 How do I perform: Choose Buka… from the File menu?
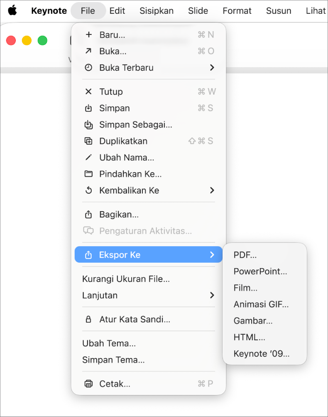(x=149, y=51)
